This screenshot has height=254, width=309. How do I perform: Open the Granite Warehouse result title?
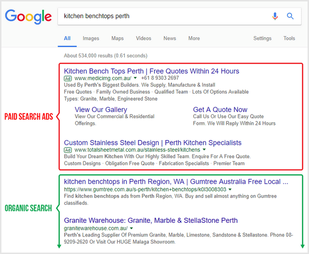pyautogui.click(x=151, y=220)
